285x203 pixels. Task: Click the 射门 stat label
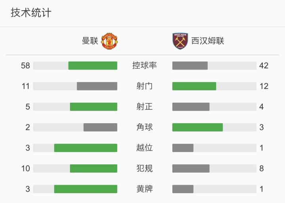144,86
